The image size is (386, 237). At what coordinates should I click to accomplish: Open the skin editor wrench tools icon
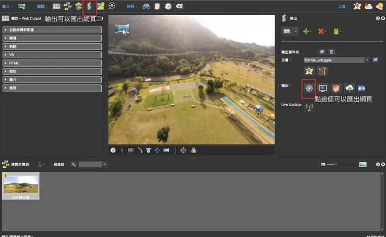322,71
